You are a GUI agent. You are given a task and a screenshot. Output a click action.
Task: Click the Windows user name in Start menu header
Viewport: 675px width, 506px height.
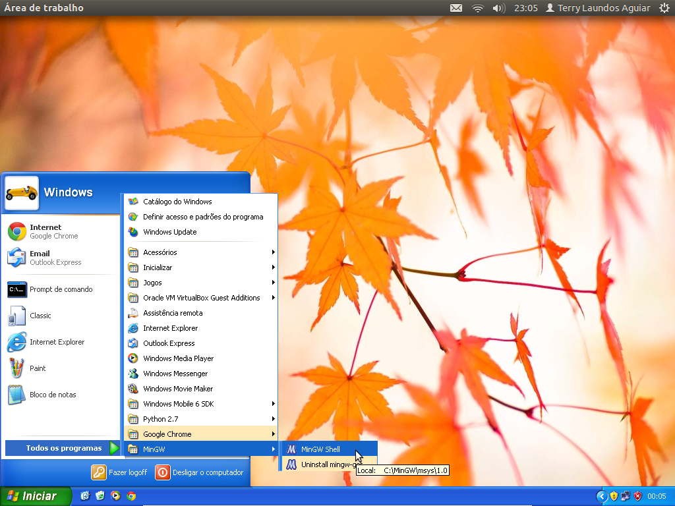(68, 192)
